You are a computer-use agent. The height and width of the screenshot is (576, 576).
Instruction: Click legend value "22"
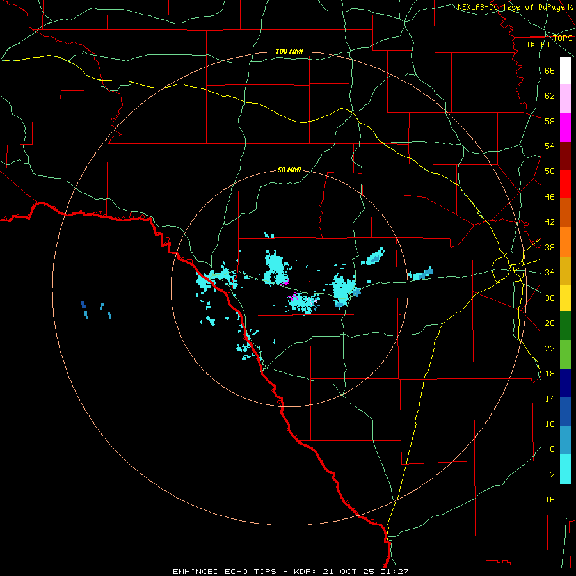point(550,348)
